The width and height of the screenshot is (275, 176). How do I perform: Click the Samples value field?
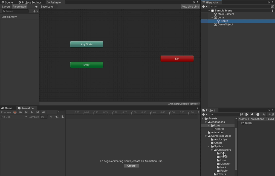(x=44, y=117)
